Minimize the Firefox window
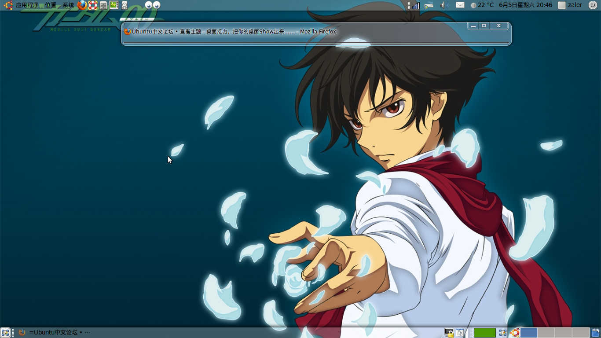 [x=473, y=26]
